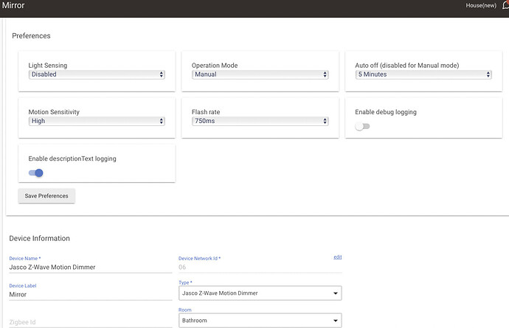
Task: Open the Auto off dropdown
Action: point(423,74)
